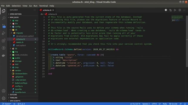Open the Manage gear icon

(4, 98)
